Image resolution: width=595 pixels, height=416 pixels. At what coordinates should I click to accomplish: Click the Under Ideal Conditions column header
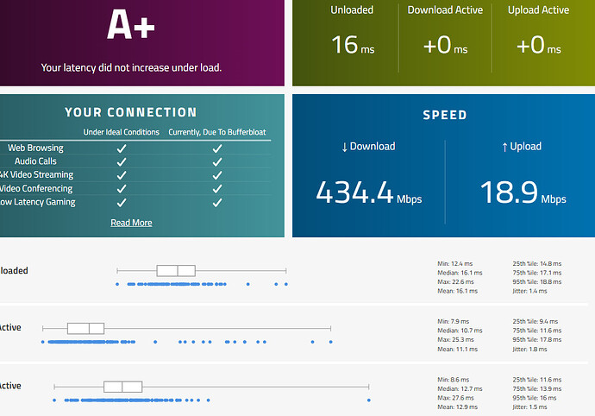tap(122, 132)
